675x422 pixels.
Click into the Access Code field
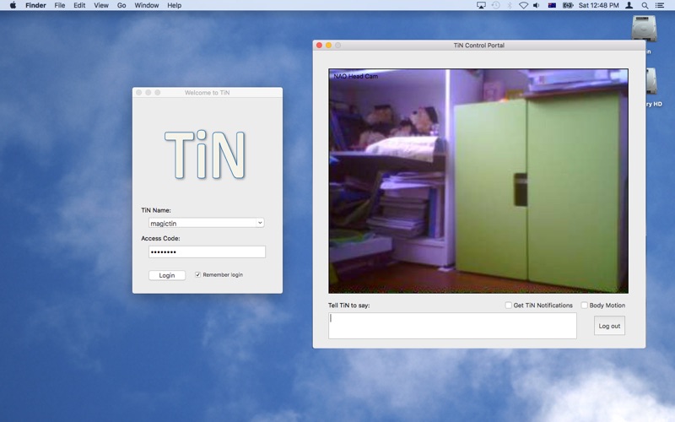click(x=207, y=252)
